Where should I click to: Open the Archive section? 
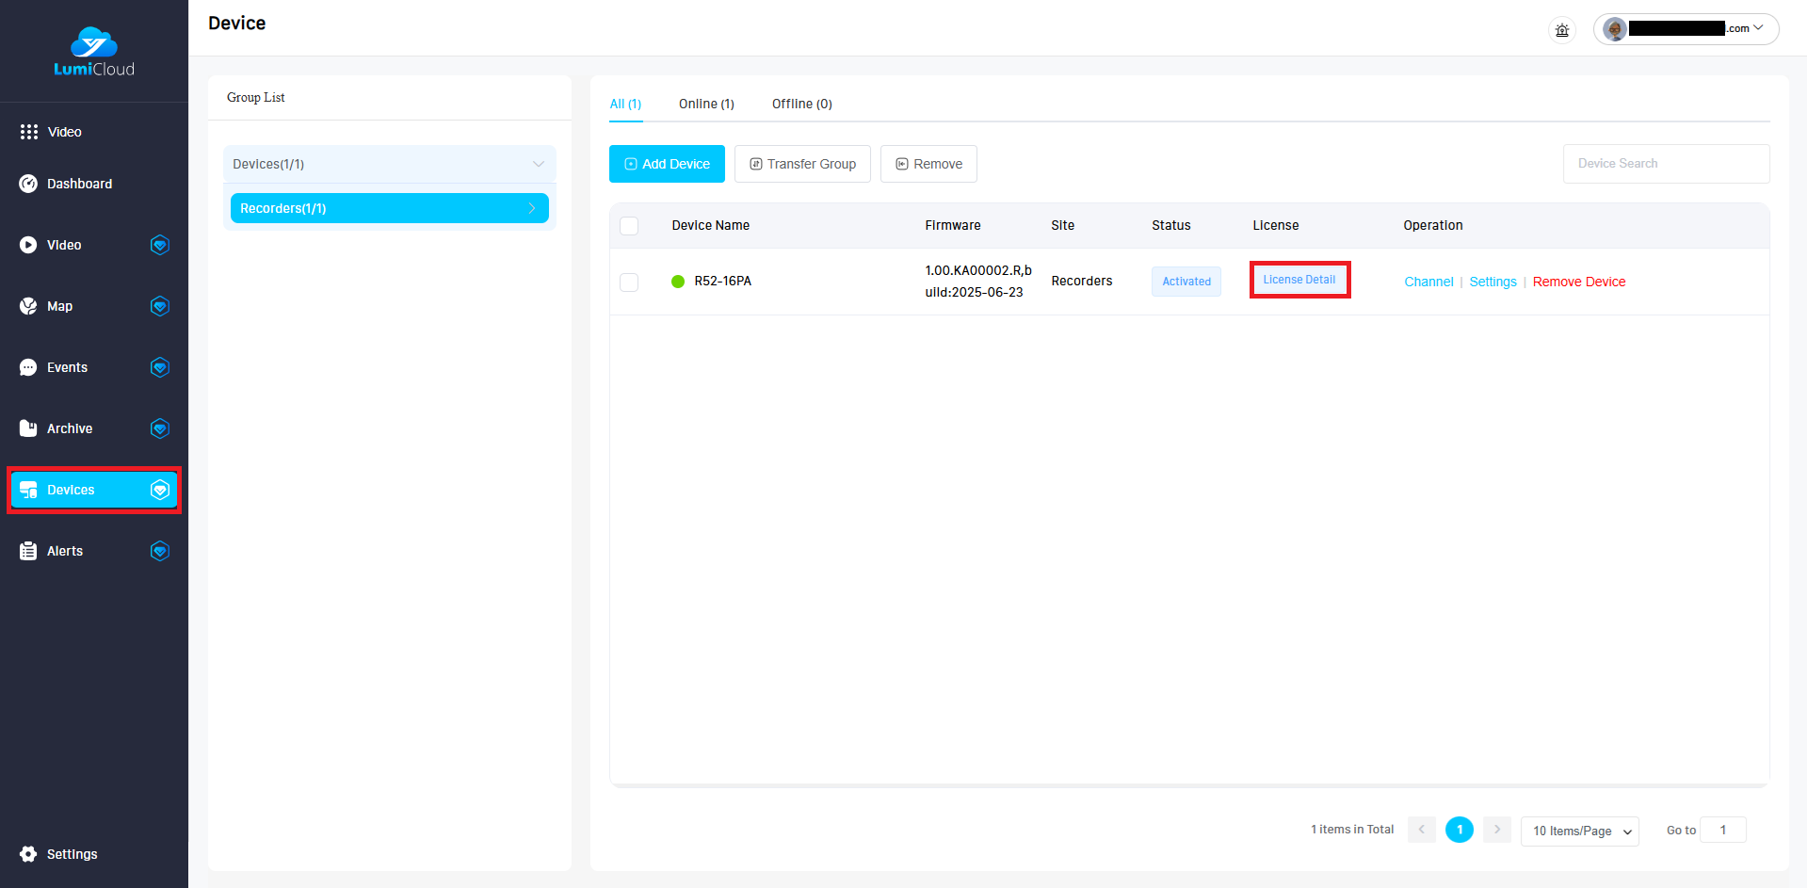click(70, 428)
